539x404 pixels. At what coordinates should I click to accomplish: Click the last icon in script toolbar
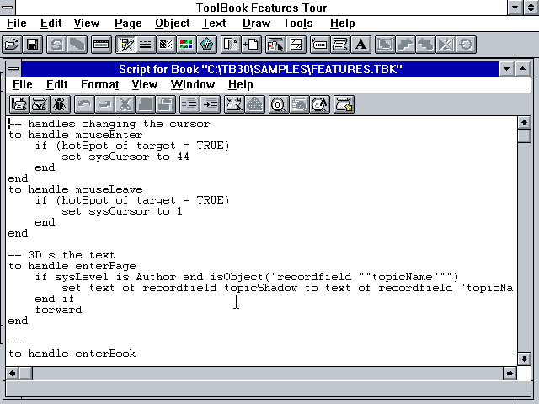(x=344, y=104)
